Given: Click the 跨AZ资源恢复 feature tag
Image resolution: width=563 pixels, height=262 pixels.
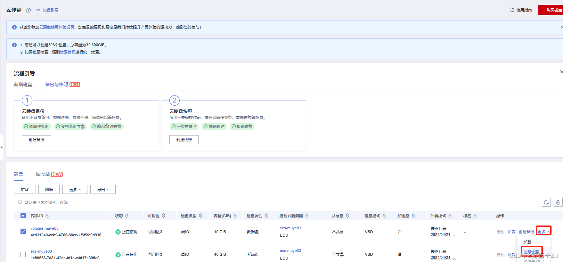Looking at the screenshot, I should [x=107, y=126].
